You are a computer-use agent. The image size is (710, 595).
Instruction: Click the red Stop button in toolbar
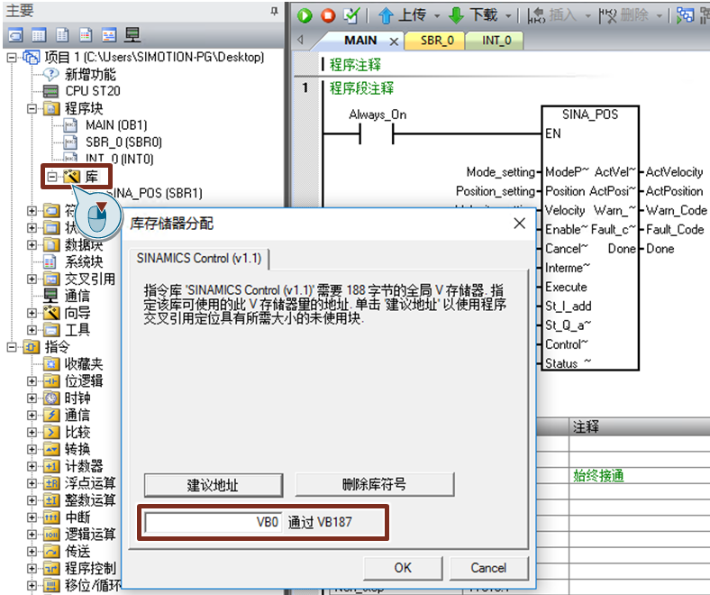coord(328,16)
